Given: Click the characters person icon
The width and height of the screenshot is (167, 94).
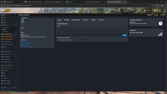Looking at the screenshot, I should (x=2, y=25).
